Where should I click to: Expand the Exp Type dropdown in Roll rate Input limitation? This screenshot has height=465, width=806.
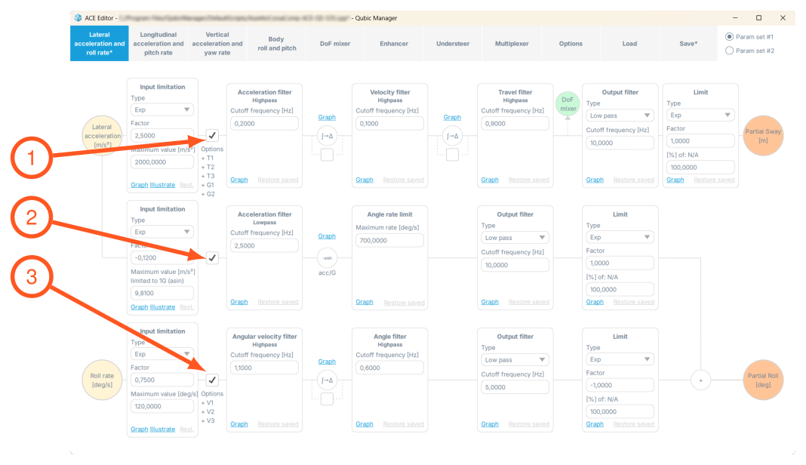(x=162, y=354)
